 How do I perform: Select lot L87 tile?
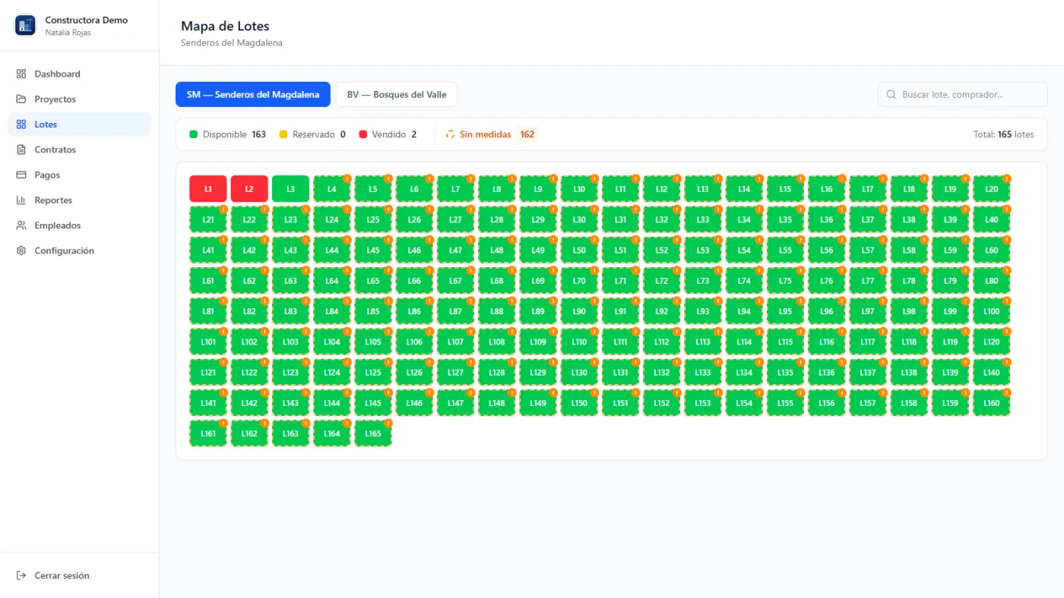coord(455,311)
